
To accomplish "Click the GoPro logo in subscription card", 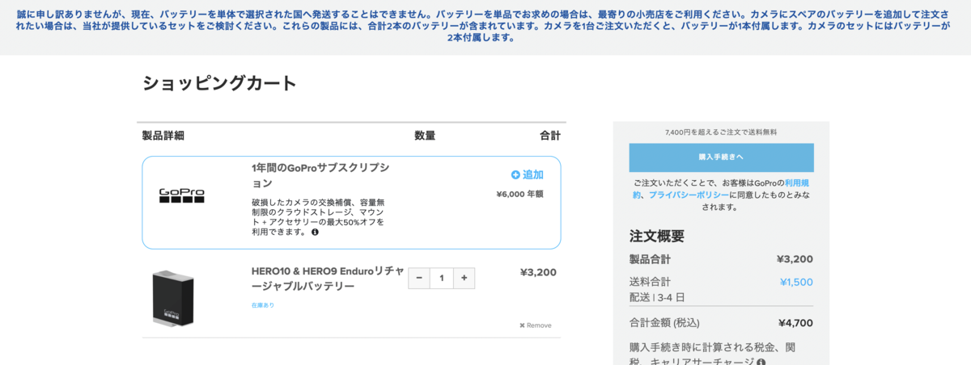I will [181, 195].
